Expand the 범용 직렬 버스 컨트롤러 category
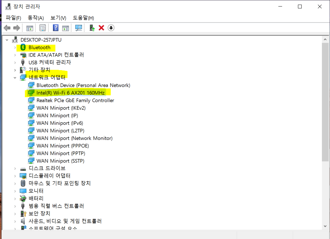Screen dimensions: 330x239 [x=15, y=206]
